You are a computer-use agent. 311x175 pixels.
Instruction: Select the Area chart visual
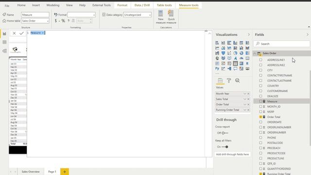[x=223, y=48]
